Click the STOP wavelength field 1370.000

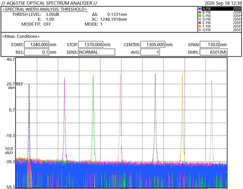click(x=91, y=45)
